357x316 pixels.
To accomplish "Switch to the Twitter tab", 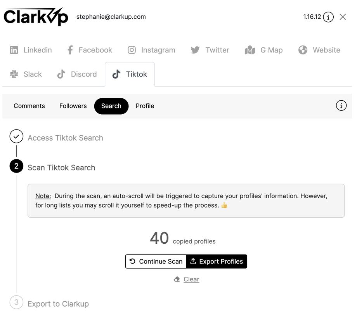I will tap(210, 50).
